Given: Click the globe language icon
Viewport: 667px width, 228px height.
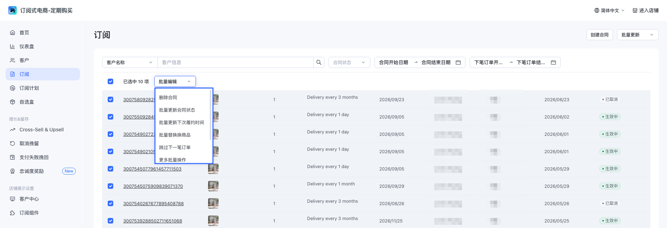Looking at the screenshot, I should tap(597, 10).
